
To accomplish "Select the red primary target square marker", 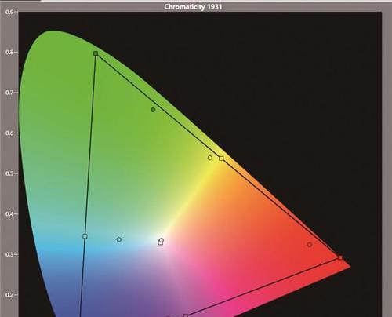I will [340, 257].
